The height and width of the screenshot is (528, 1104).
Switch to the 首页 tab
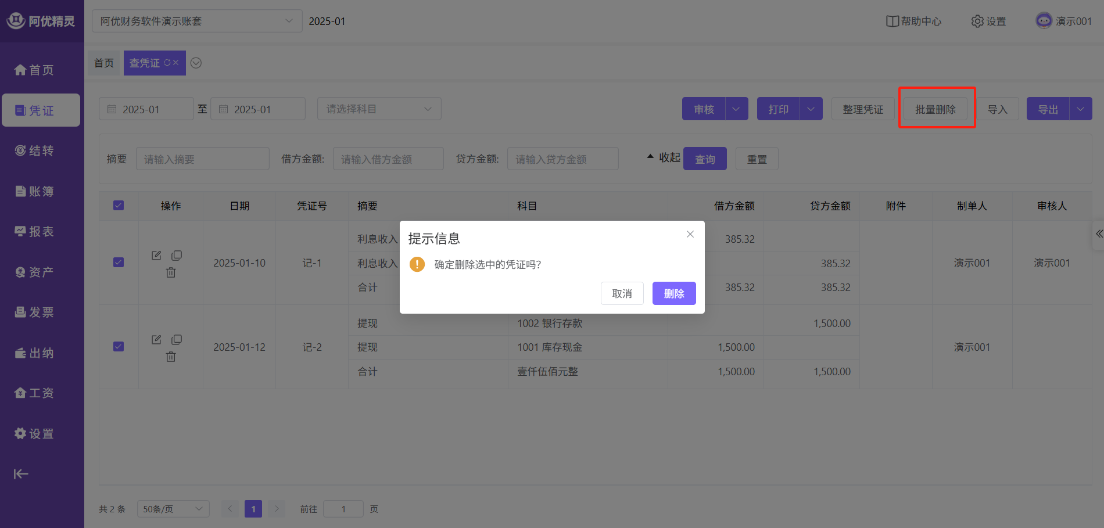[104, 63]
